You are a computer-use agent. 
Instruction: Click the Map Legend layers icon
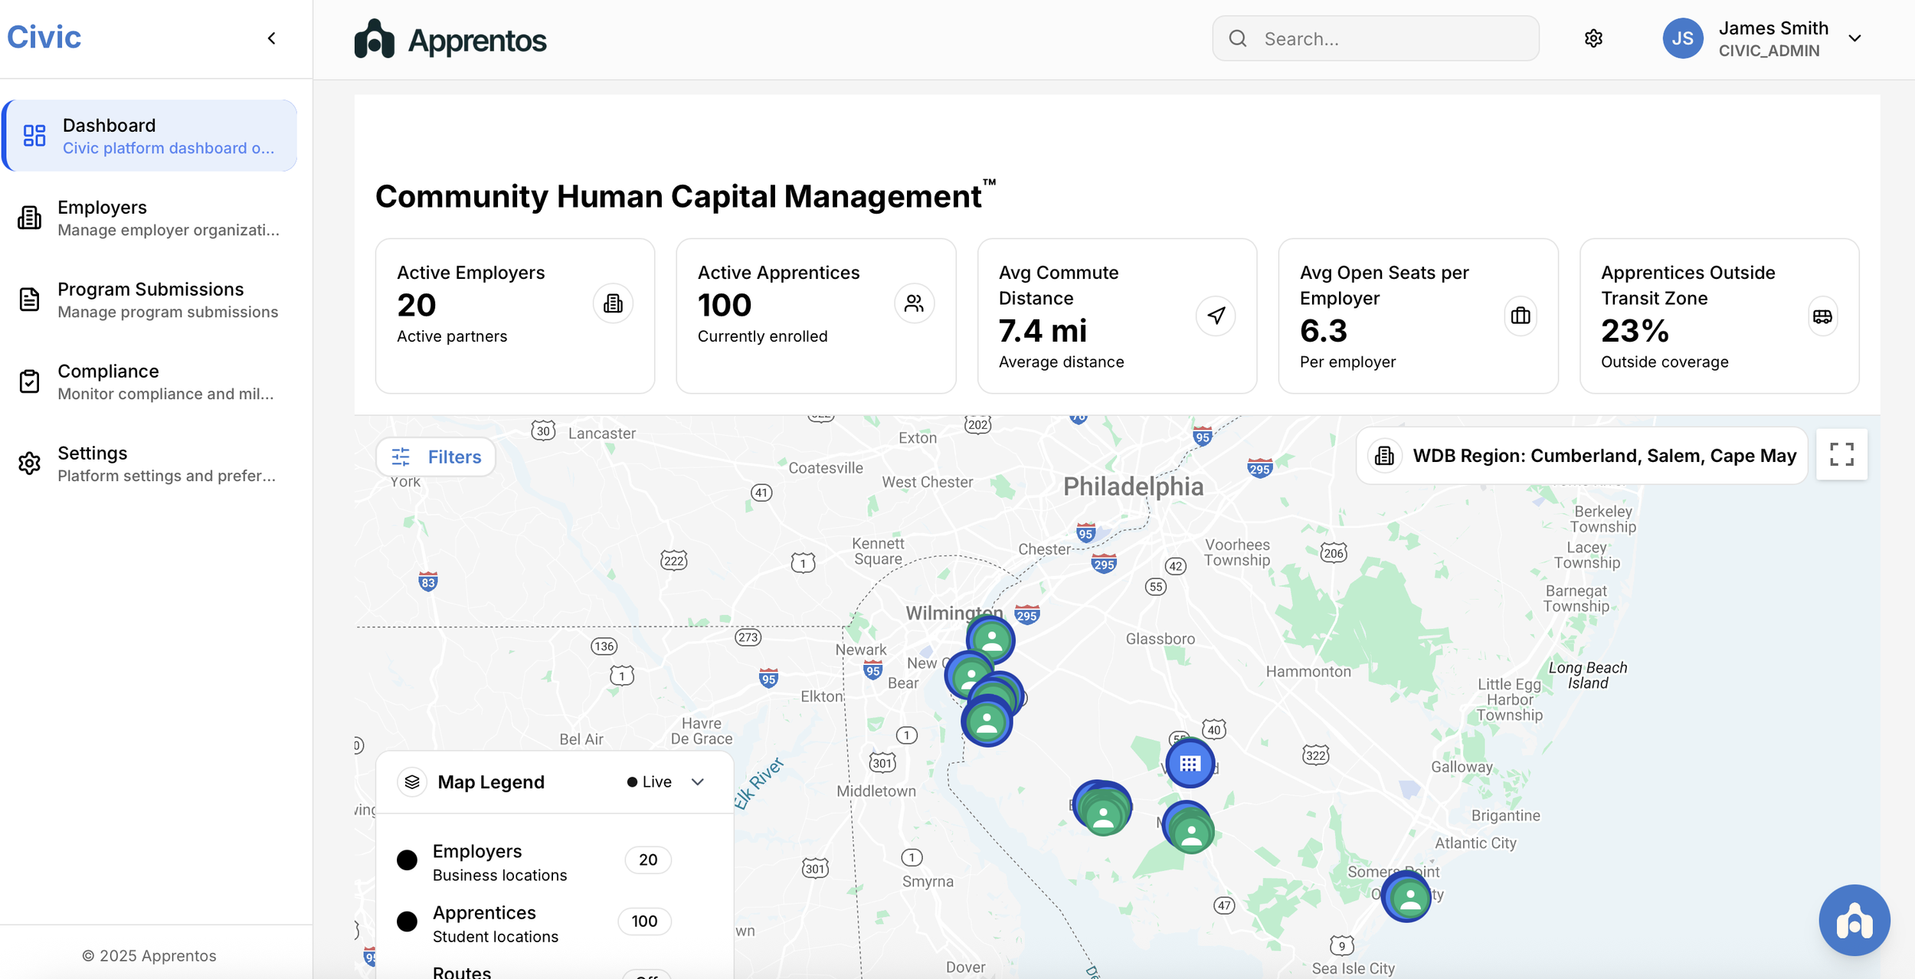[x=412, y=781]
